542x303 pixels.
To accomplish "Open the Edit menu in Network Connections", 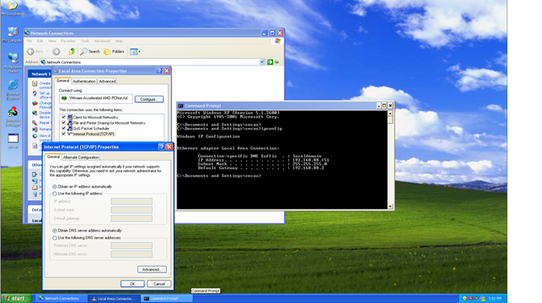I will pyautogui.click(x=40, y=41).
